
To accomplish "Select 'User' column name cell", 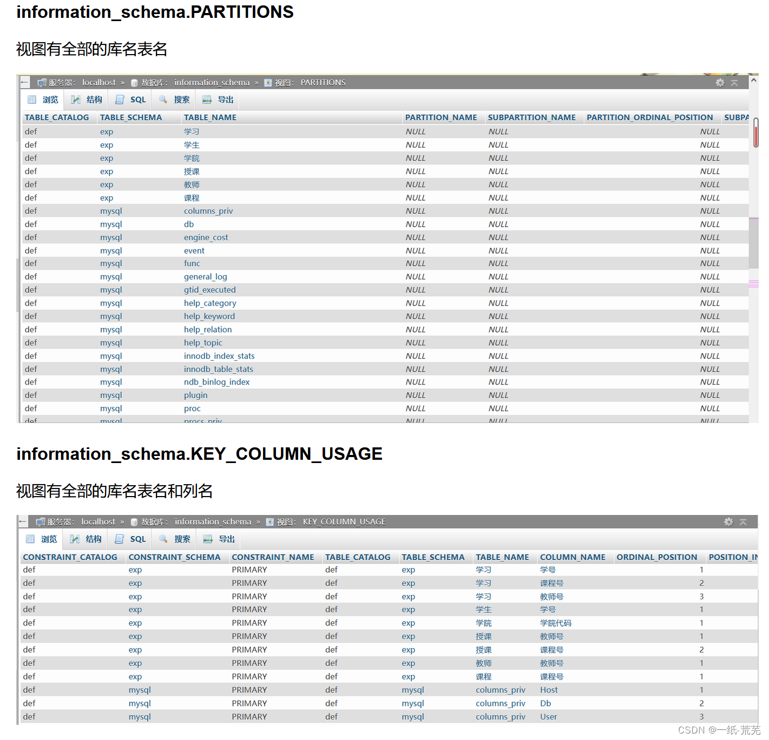I will [548, 717].
